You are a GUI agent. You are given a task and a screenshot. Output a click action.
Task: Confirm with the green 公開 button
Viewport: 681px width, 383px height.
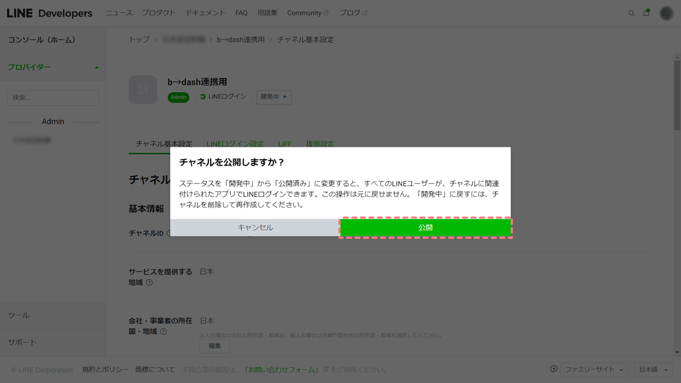tap(426, 228)
